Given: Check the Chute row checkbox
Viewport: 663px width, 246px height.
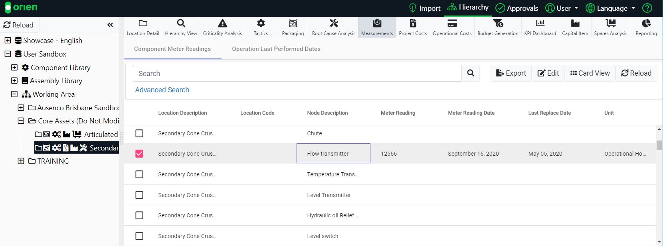Looking at the screenshot, I should [139, 133].
